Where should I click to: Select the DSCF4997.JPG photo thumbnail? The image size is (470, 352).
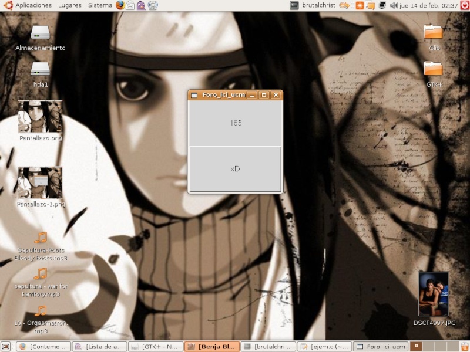click(434, 294)
